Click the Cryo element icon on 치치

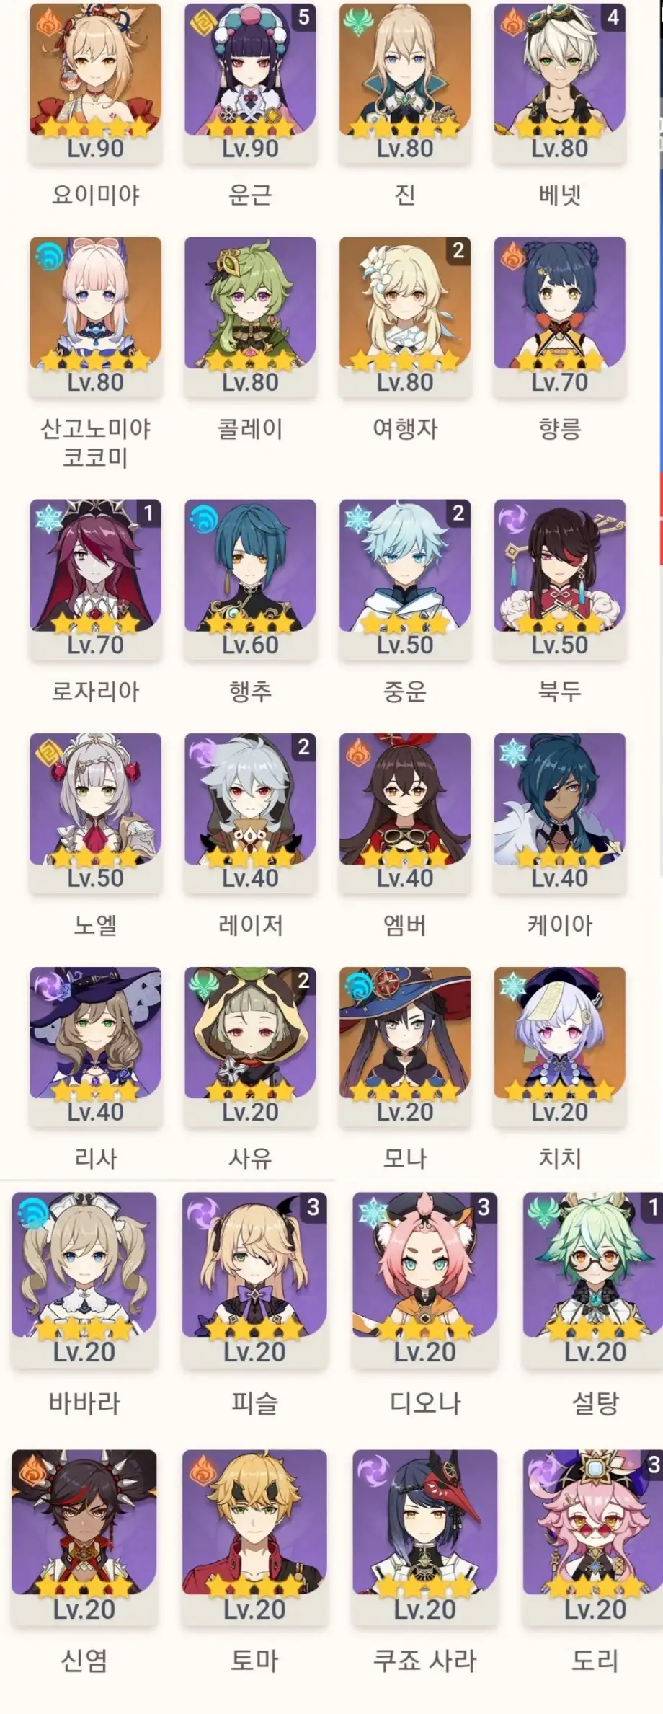tap(511, 985)
